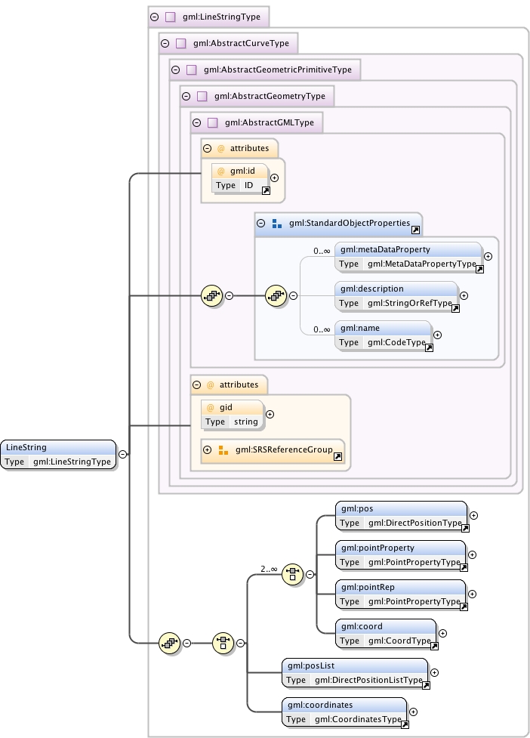
Task: Select sequence compositor in AbstractGMLType
Action: coord(212,295)
